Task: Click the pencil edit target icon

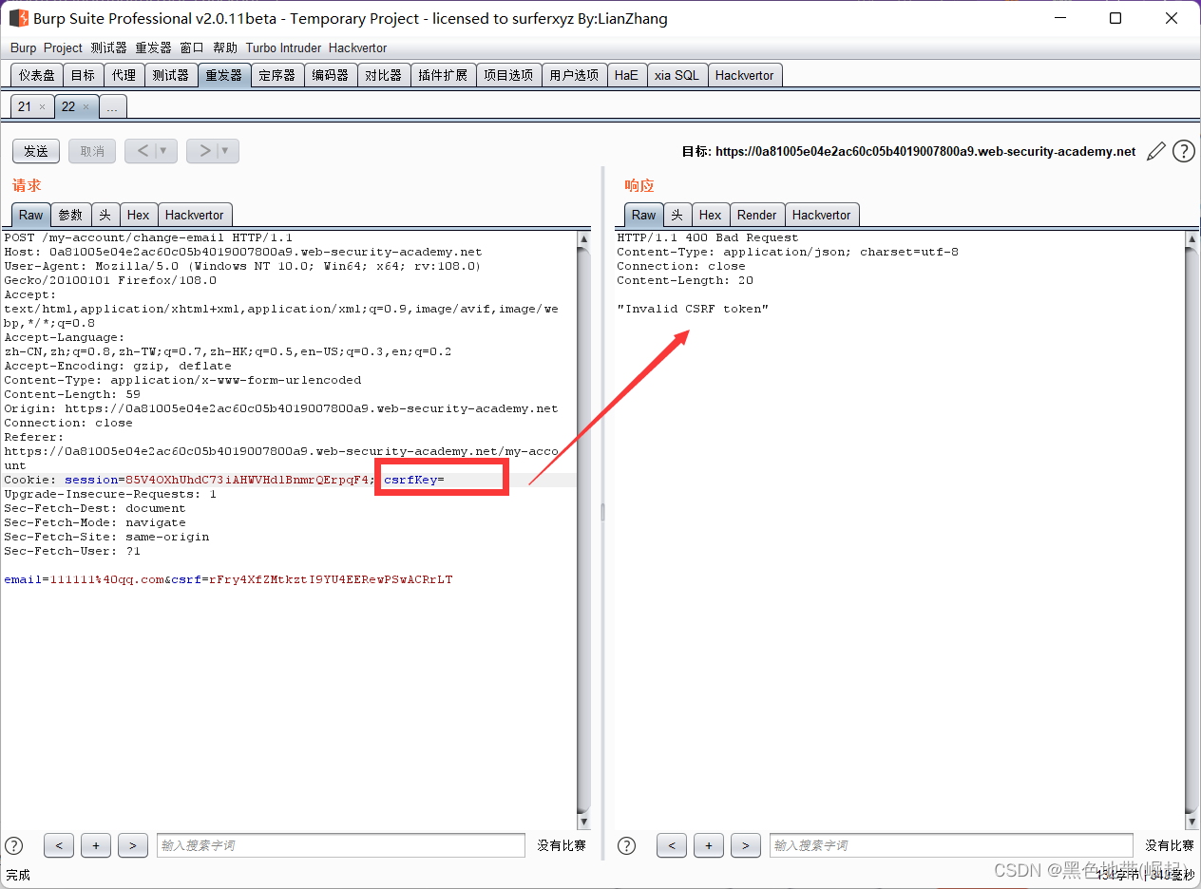Action: (x=1156, y=151)
